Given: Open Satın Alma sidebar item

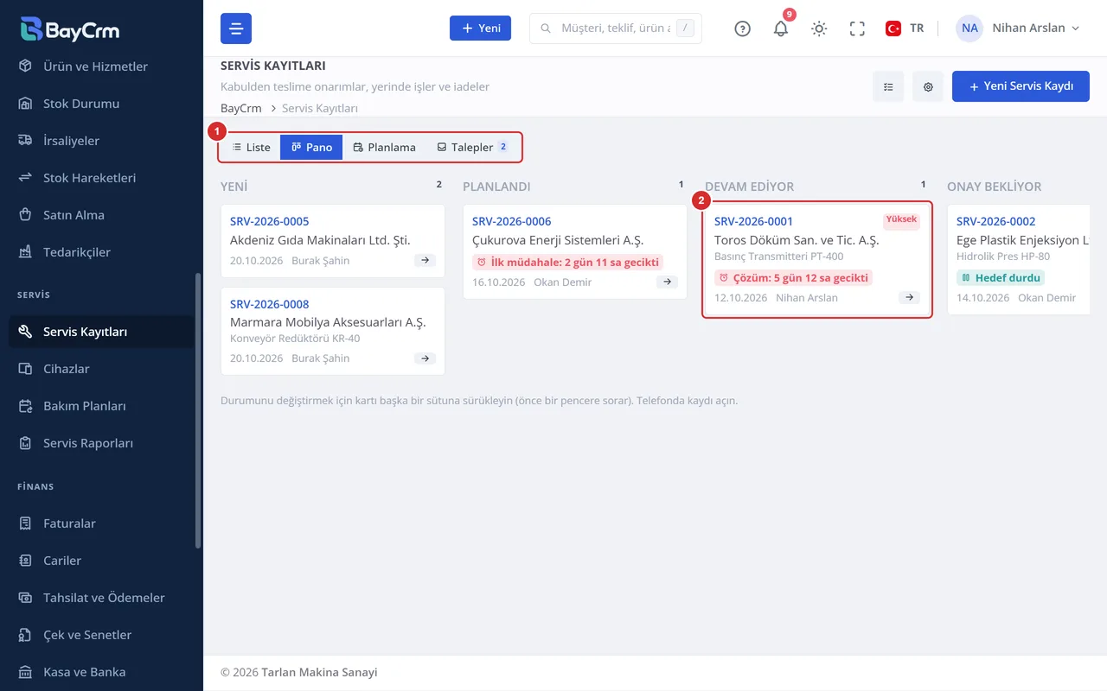Looking at the screenshot, I should coord(101,215).
